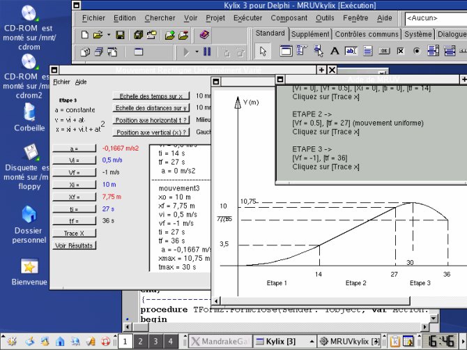
Task: Select the ComboBox component icon
Action: (x=450, y=51)
